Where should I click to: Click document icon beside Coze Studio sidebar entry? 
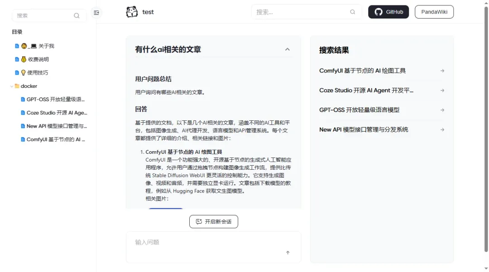click(23, 113)
